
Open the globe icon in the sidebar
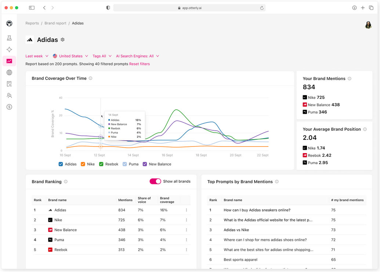point(9,73)
